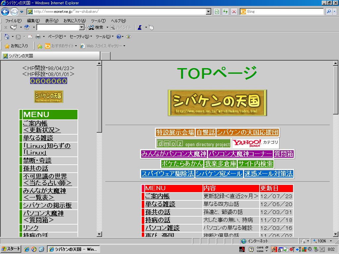339x254 pixels.
Task: Click the 検索 glasses-and-mustache search button
Action: [96, 27]
